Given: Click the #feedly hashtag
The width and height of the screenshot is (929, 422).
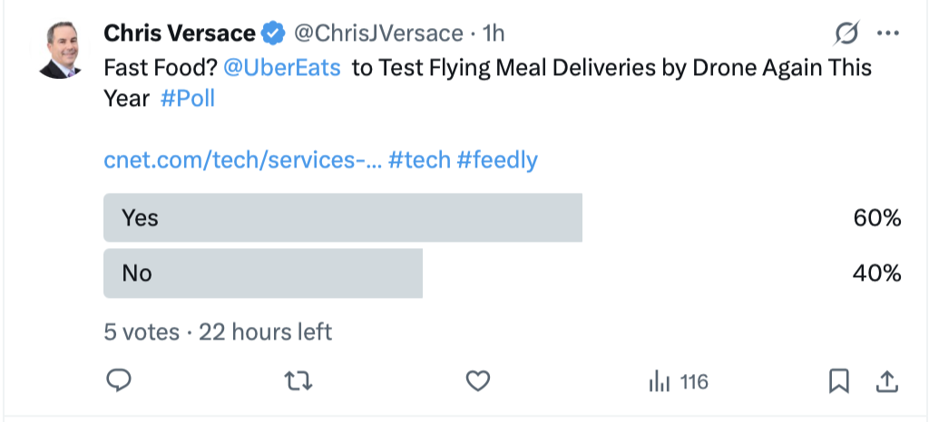Looking at the screenshot, I should [x=497, y=160].
